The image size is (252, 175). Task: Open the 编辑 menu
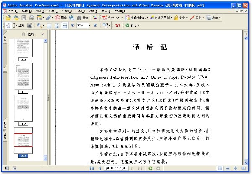coord(27,11)
